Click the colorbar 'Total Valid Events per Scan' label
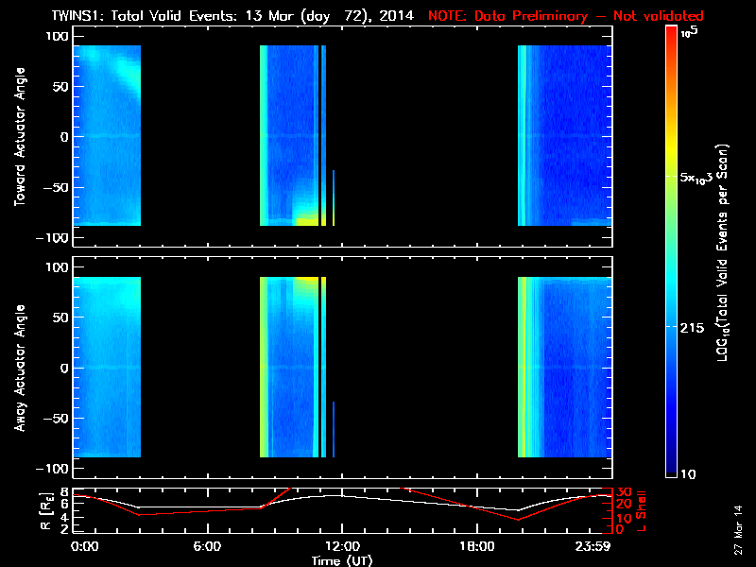This screenshot has width=756, height=567. point(728,255)
